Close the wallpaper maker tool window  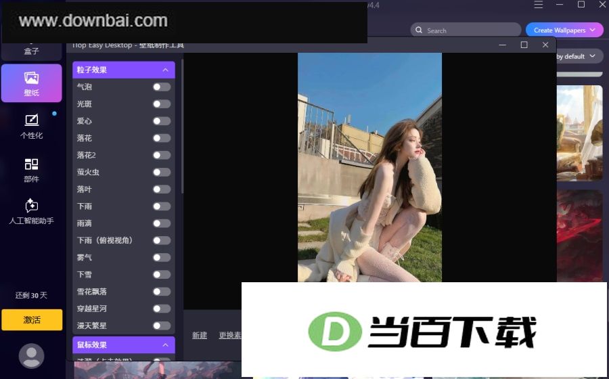(545, 45)
